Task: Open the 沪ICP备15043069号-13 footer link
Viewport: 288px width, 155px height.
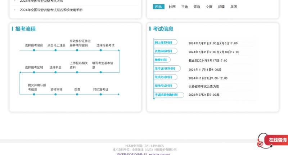Action: tap(132, 154)
